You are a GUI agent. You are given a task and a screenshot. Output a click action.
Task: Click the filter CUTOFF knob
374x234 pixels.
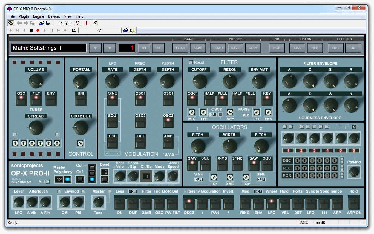tap(199, 81)
